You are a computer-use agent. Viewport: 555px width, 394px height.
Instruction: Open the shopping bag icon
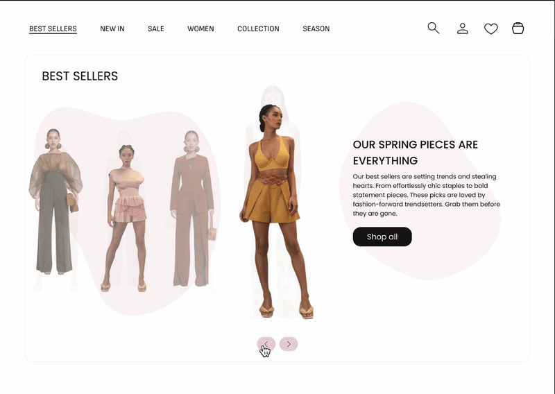(x=518, y=28)
